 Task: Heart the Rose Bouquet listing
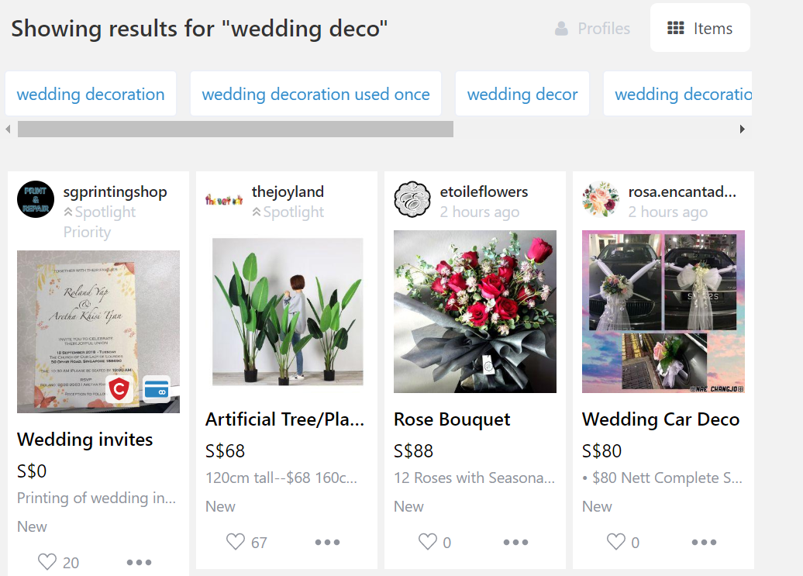(427, 542)
